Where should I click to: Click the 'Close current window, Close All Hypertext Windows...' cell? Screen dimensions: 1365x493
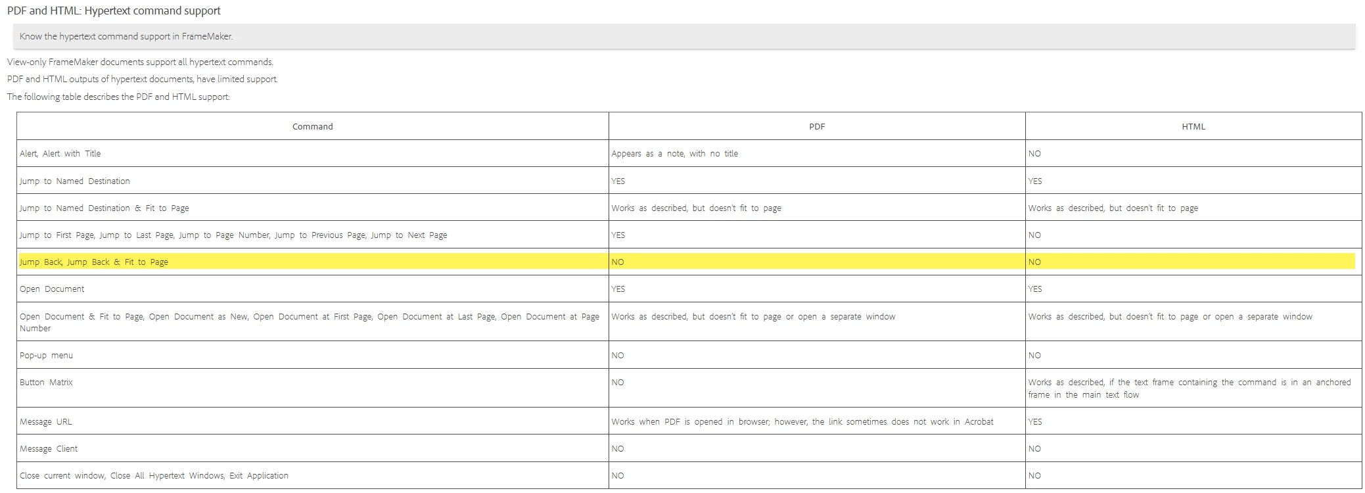[x=313, y=475]
